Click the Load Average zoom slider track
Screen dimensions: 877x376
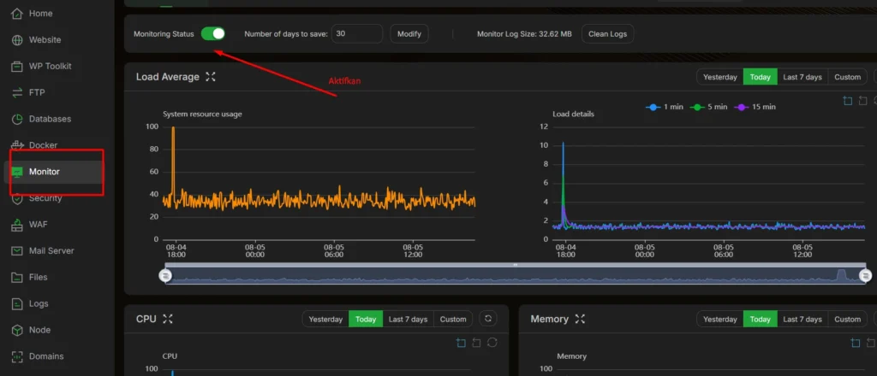(x=515, y=275)
